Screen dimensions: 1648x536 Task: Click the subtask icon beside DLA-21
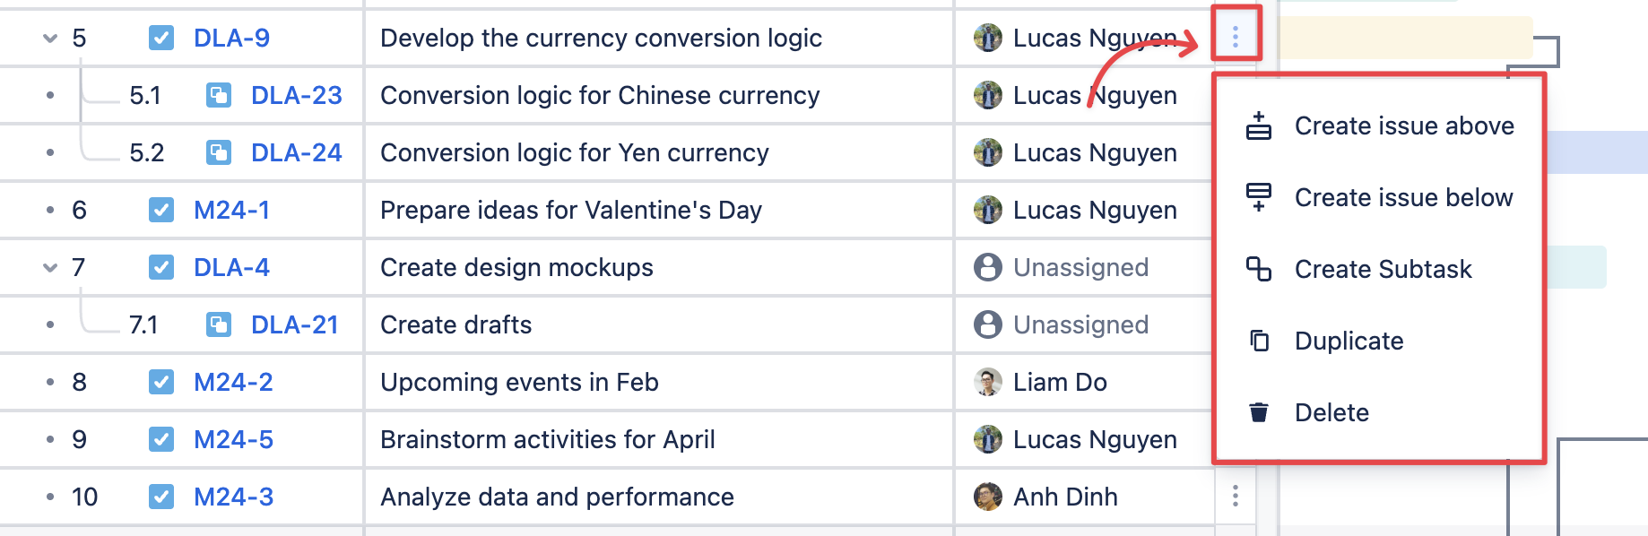[219, 324]
